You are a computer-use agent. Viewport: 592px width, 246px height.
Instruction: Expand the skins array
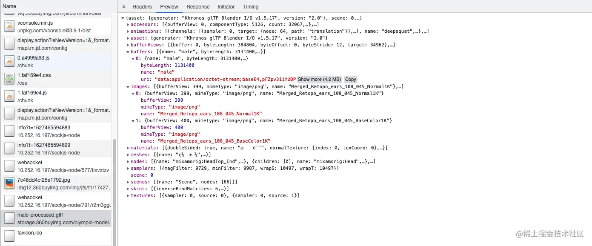coord(128,189)
